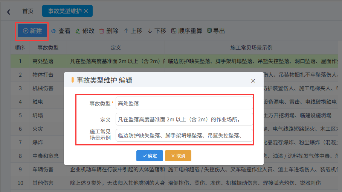Viewport: 342px width, 192px height.
Task: Click the 施工常见场景示例 input field
Action: (184, 135)
